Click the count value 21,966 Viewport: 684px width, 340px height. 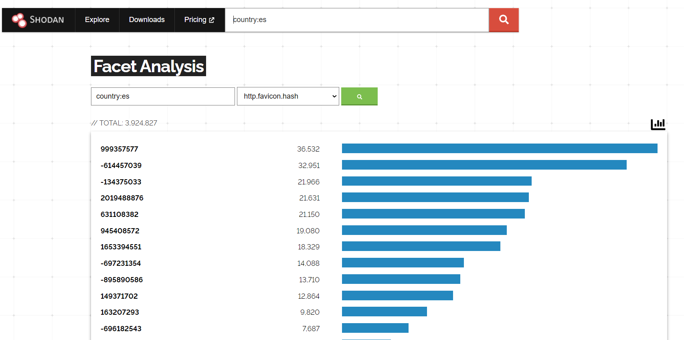tap(309, 182)
